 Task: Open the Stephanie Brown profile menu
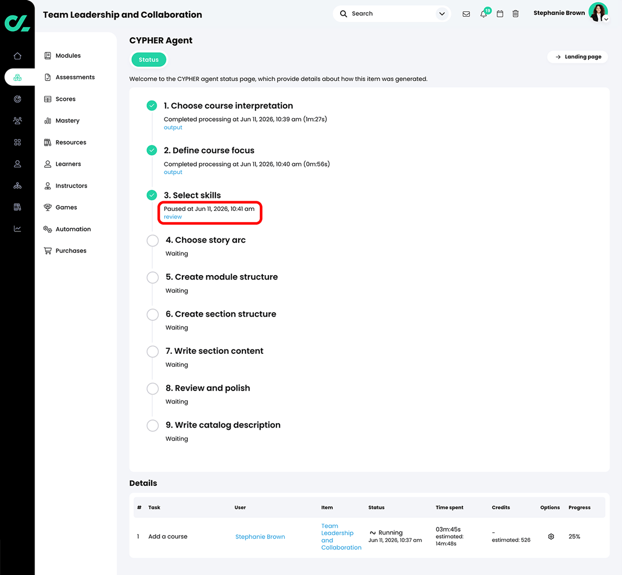point(570,13)
